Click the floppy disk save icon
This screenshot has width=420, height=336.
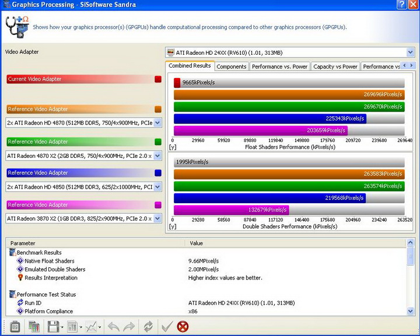tap(53, 327)
